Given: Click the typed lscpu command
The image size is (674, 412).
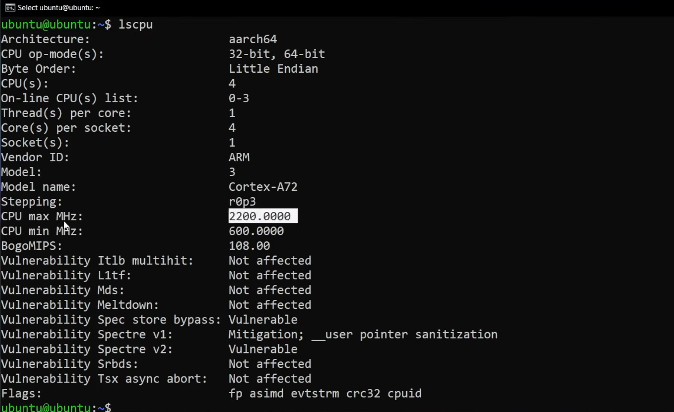Looking at the screenshot, I should click(135, 24).
